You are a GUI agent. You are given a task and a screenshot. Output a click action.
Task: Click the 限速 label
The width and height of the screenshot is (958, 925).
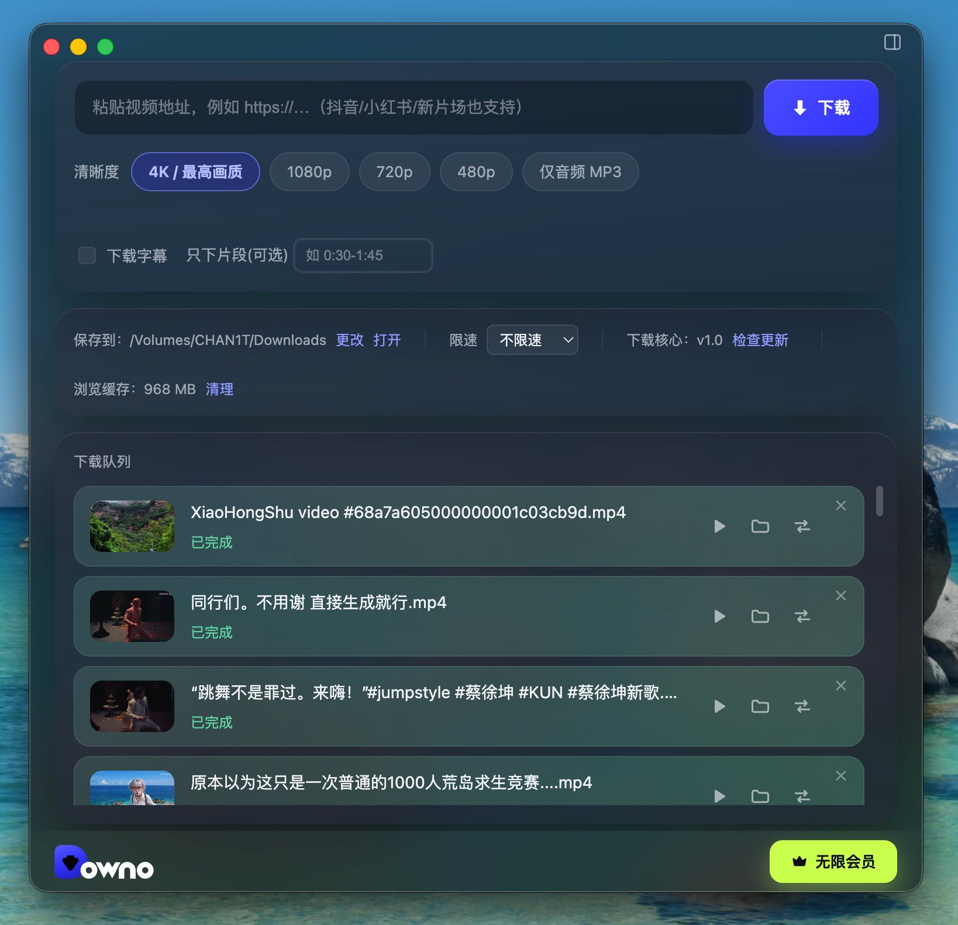tap(463, 340)
